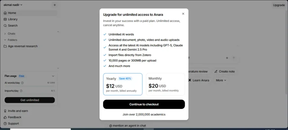This screenshot has height=130, width=288.
Task: Select the Yearly $12 plan option
Action: [x=123, y=84]
